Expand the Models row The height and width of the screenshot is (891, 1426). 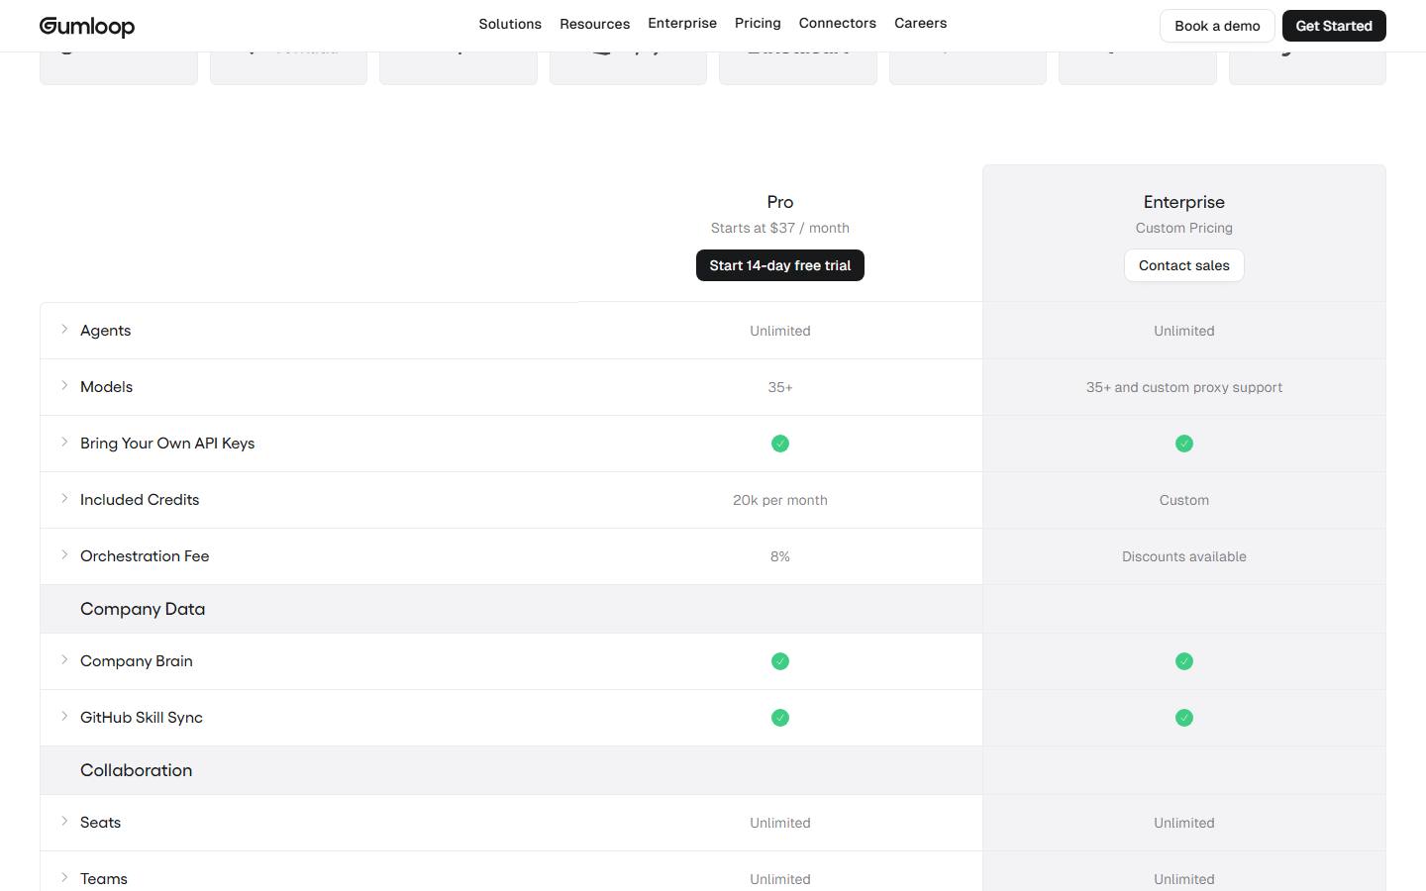click(x=64, y=386)
